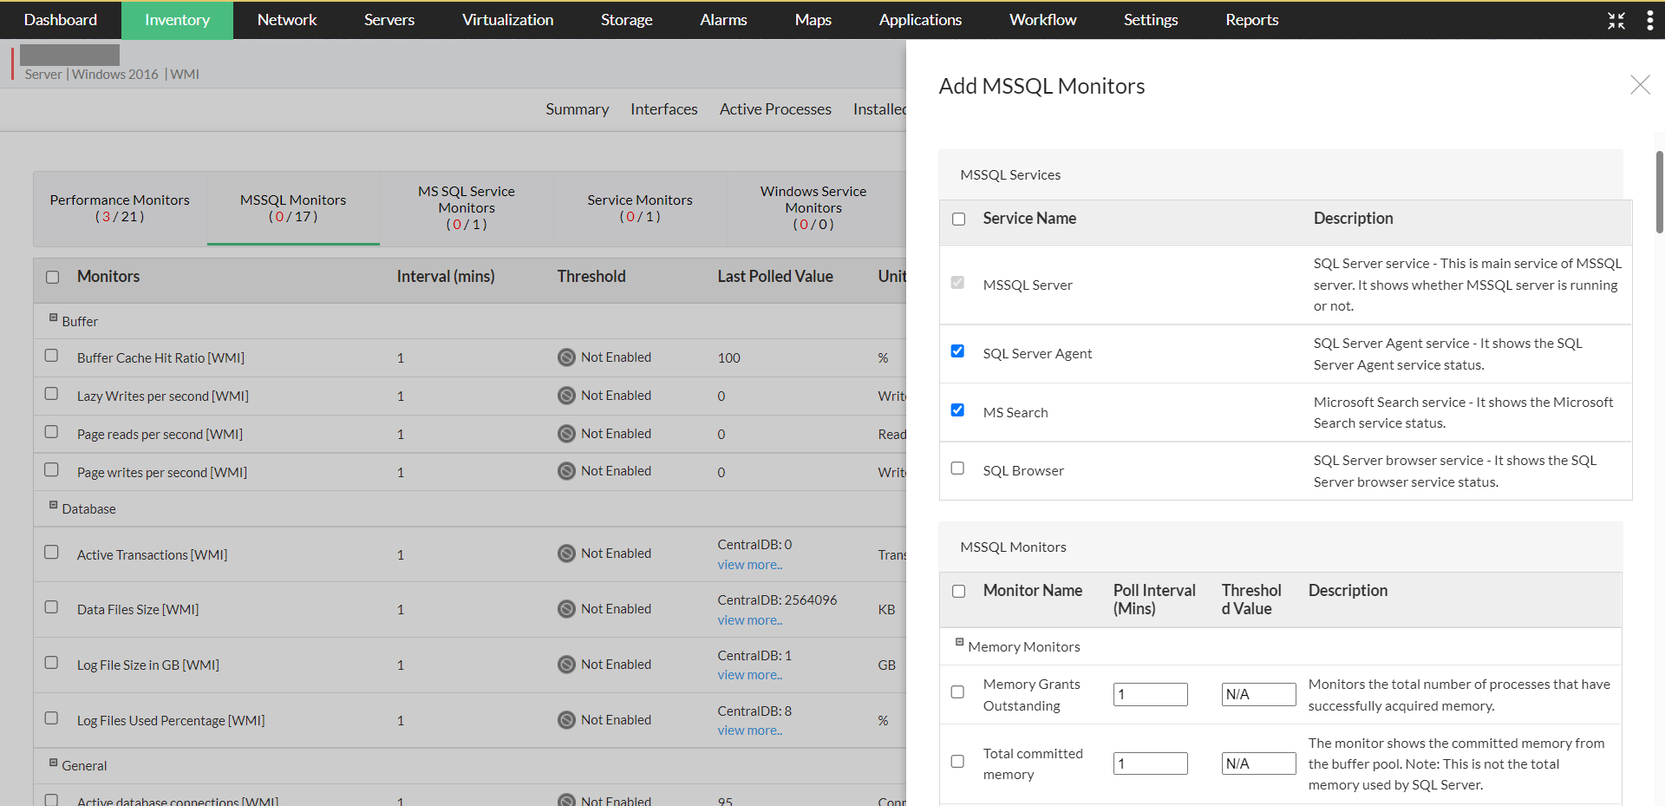Click threshold icon for Lazy Writes per second

tap(566, 396)
